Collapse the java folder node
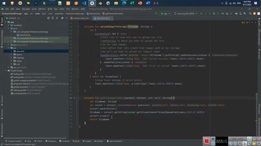This screenshot has width=261, height=146. click(x=9, y=28)
